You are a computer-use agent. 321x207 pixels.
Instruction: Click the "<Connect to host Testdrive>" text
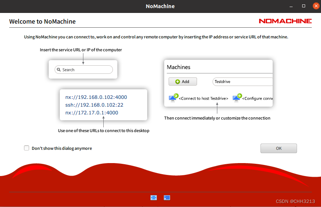(204, 99)
